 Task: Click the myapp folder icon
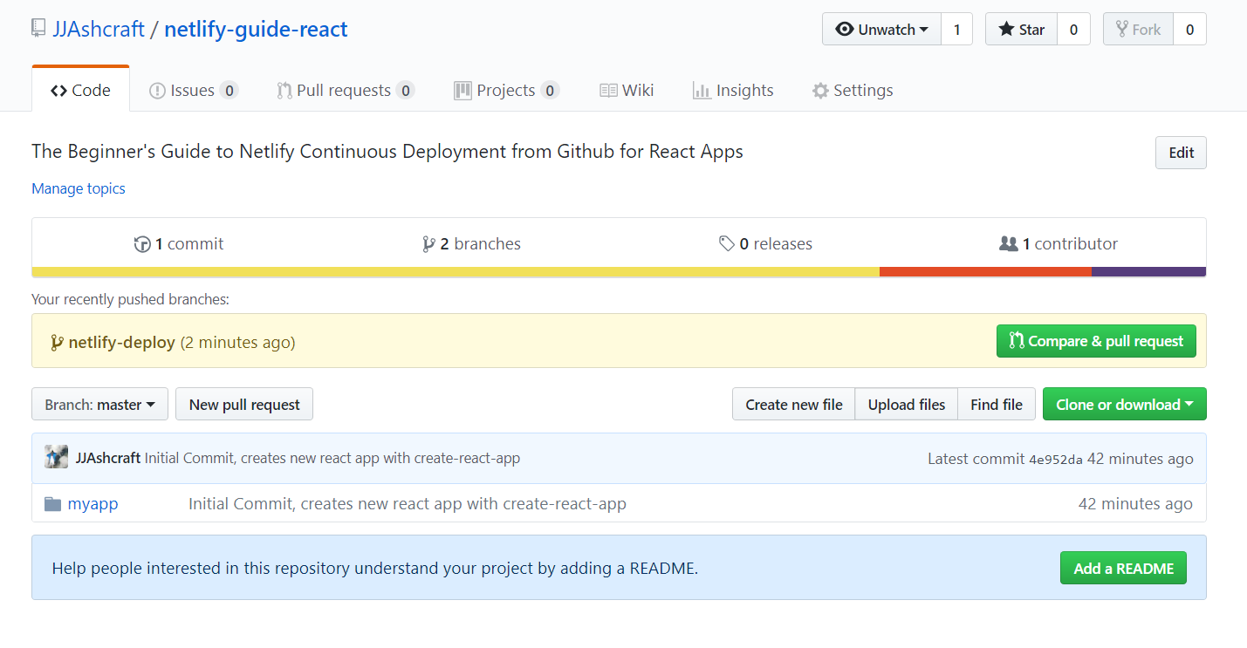53,504
